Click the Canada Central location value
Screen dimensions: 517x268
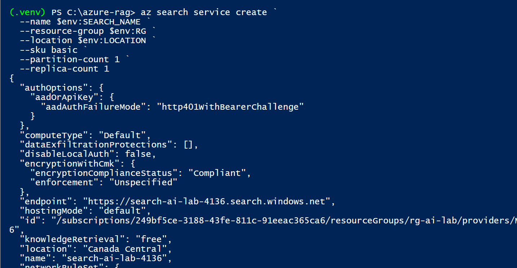pyautogui.click(x=125, y=249)
